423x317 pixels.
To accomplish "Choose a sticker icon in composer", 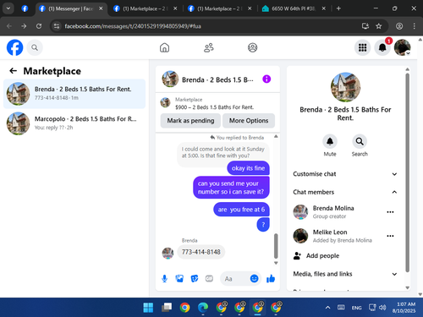I will coord(195,279).
